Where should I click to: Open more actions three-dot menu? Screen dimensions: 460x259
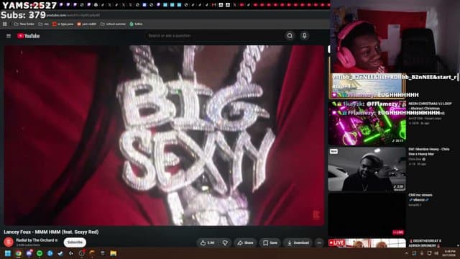click(319, 243)
